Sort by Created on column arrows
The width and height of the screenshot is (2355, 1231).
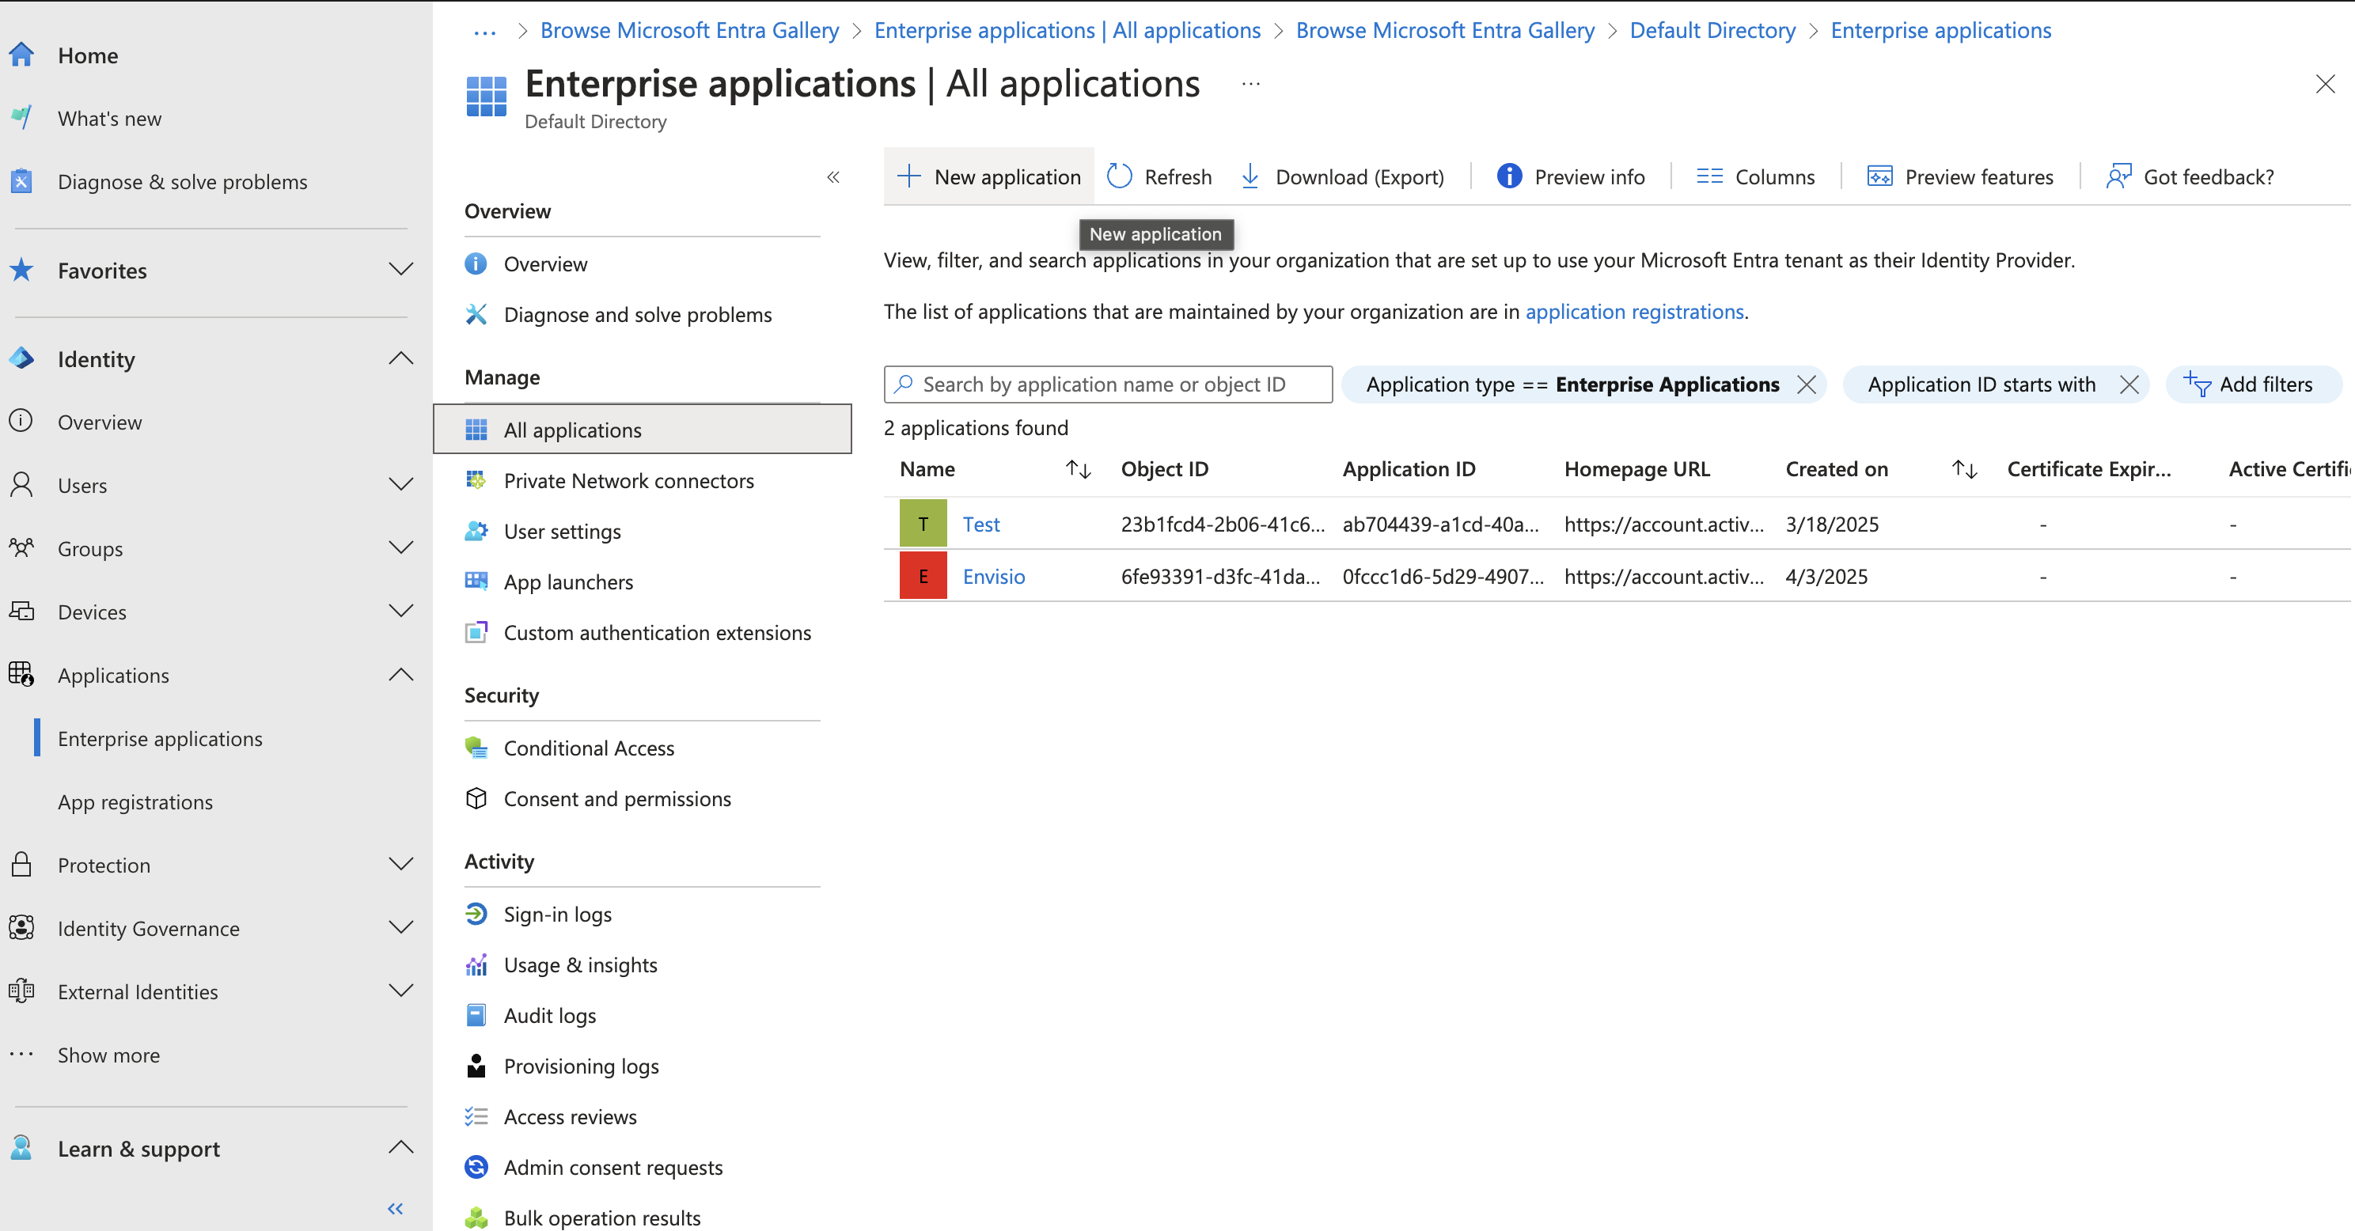pyautogui.click(x=1965, y=469)
